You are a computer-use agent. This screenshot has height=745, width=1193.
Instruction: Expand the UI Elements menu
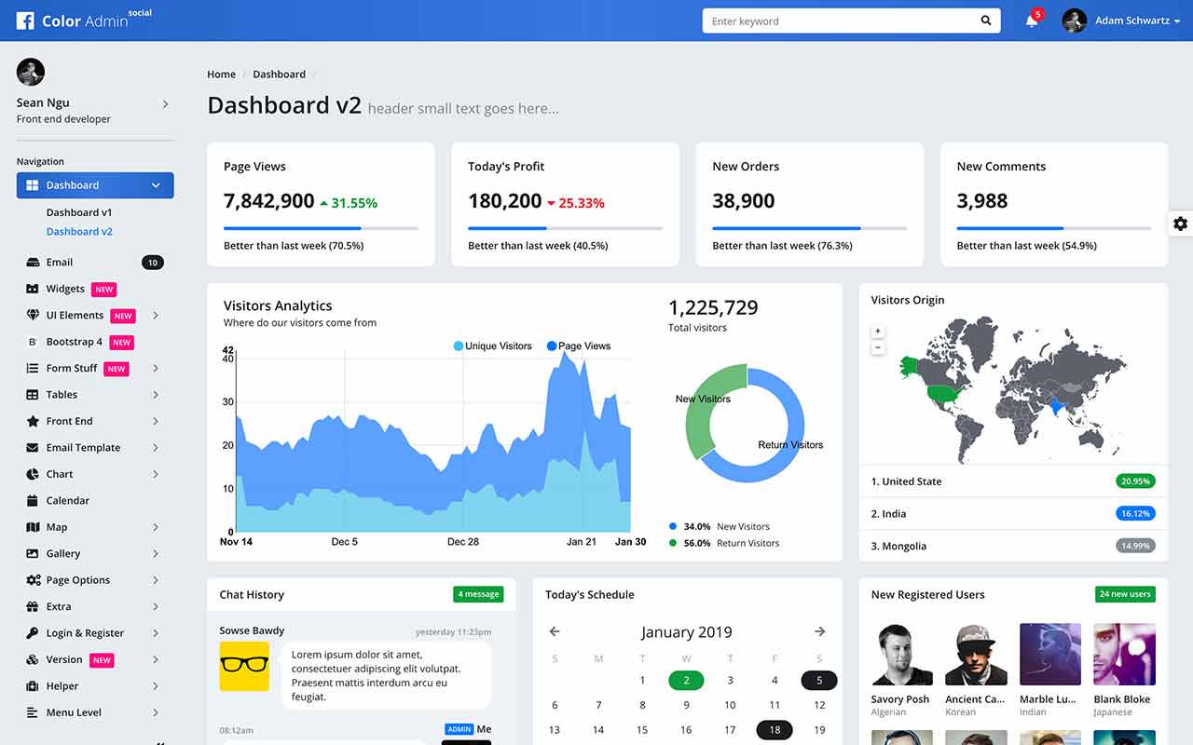point(75,315)
